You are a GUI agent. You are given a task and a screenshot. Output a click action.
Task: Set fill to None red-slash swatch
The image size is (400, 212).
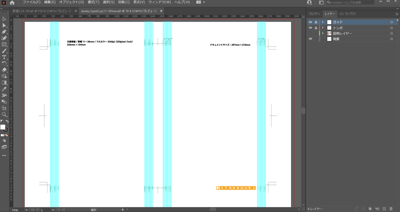click(x=7, y=135)
